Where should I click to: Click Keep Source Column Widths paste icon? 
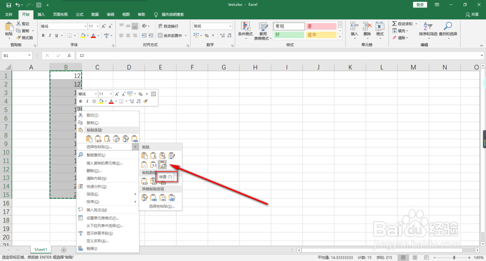click(154, 165)
